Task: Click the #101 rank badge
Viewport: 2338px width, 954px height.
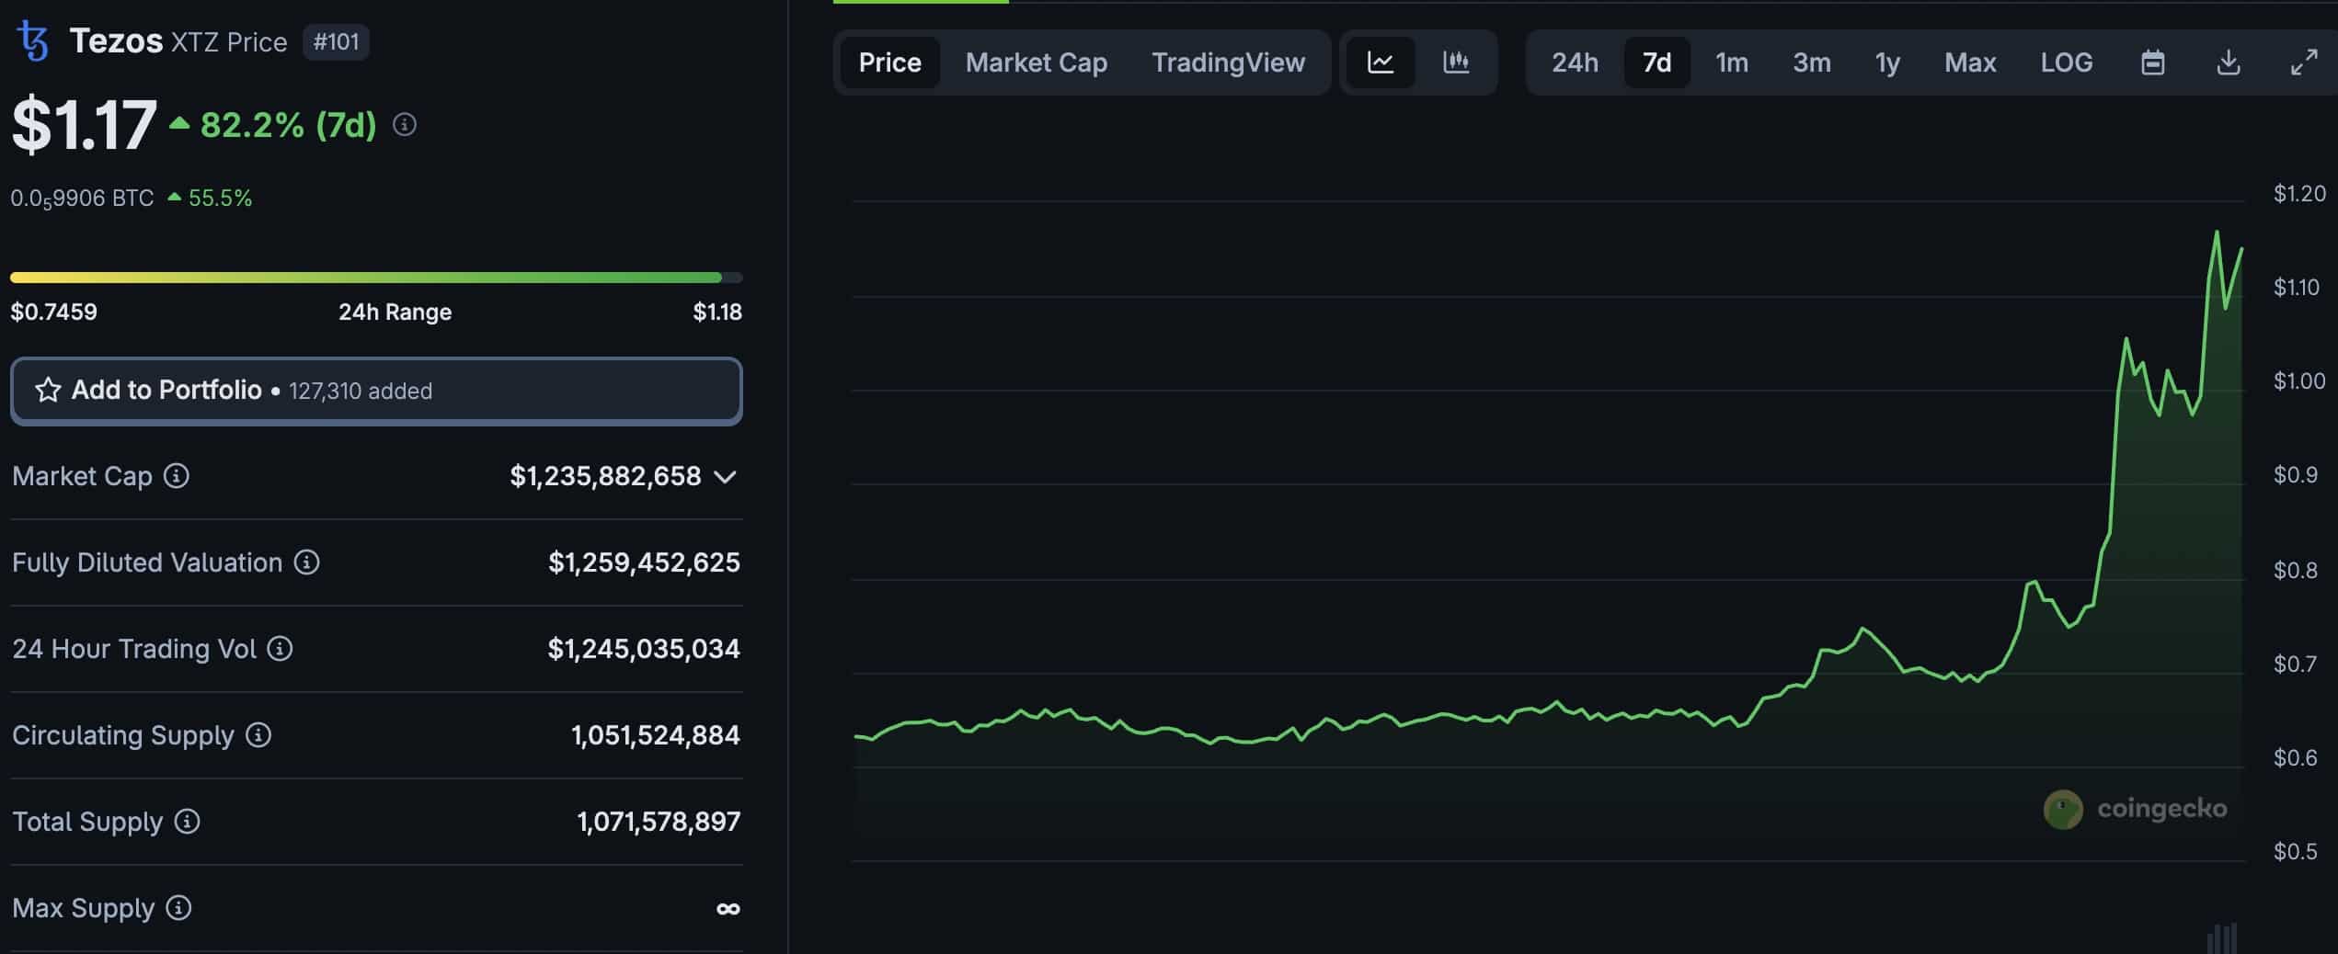Action: pyautogui.click(x=336, y=42)
